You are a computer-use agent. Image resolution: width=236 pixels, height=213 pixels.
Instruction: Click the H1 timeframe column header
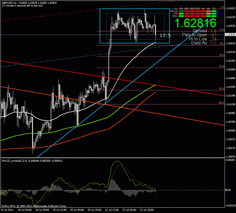[x=204, y=9]
